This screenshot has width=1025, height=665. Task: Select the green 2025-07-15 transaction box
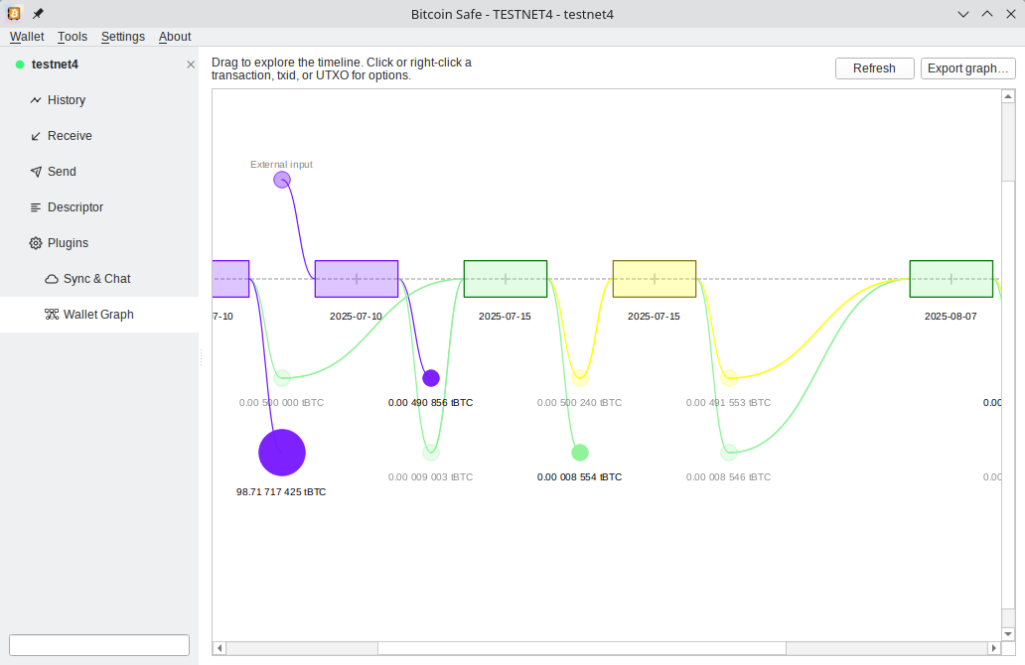(x=506, y=279)
